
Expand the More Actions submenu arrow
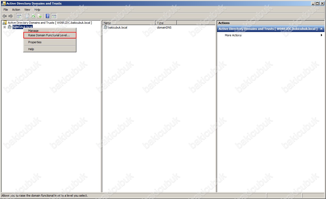pyautogui.click(x=322, y=35)
